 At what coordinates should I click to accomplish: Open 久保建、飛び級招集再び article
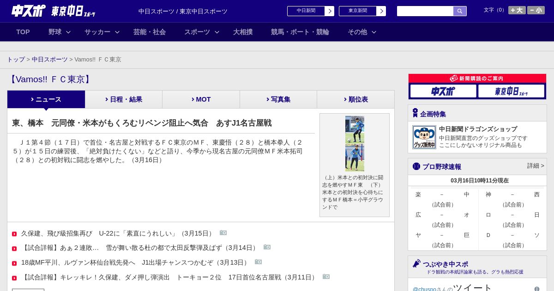coord(118,233)
